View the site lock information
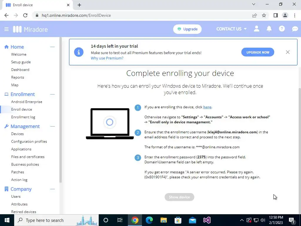The image size is (301, 226). click(x=37, y=15)
